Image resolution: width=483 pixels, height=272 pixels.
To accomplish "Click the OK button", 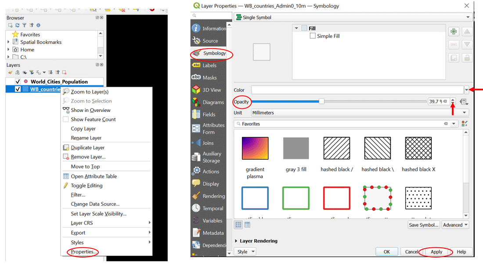I will tap(386, 252).
